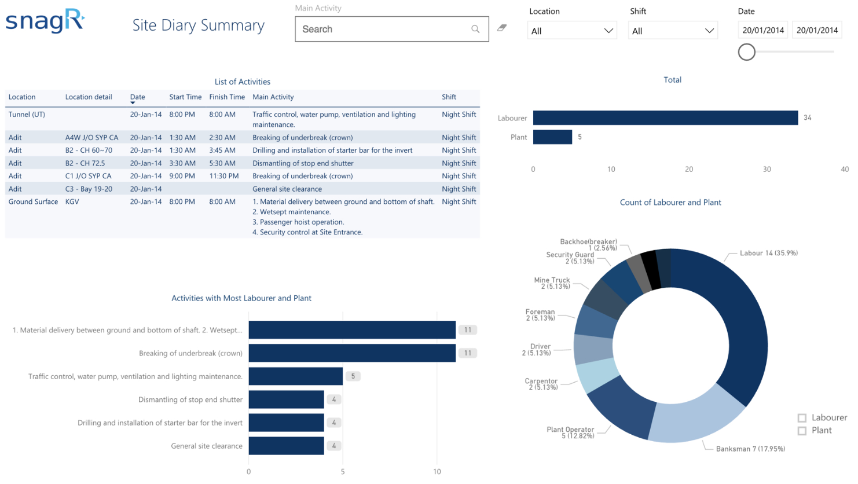The width and height of the screenshot is (858, 484).
Task: Click the eraser clear-search icon
Action: click(x=502, y=28)
